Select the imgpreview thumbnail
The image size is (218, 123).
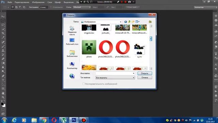point(89,28)
